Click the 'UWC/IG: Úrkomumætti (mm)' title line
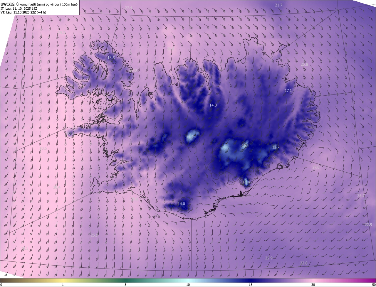This screenshot has width=376, height=287. point(39,4)
